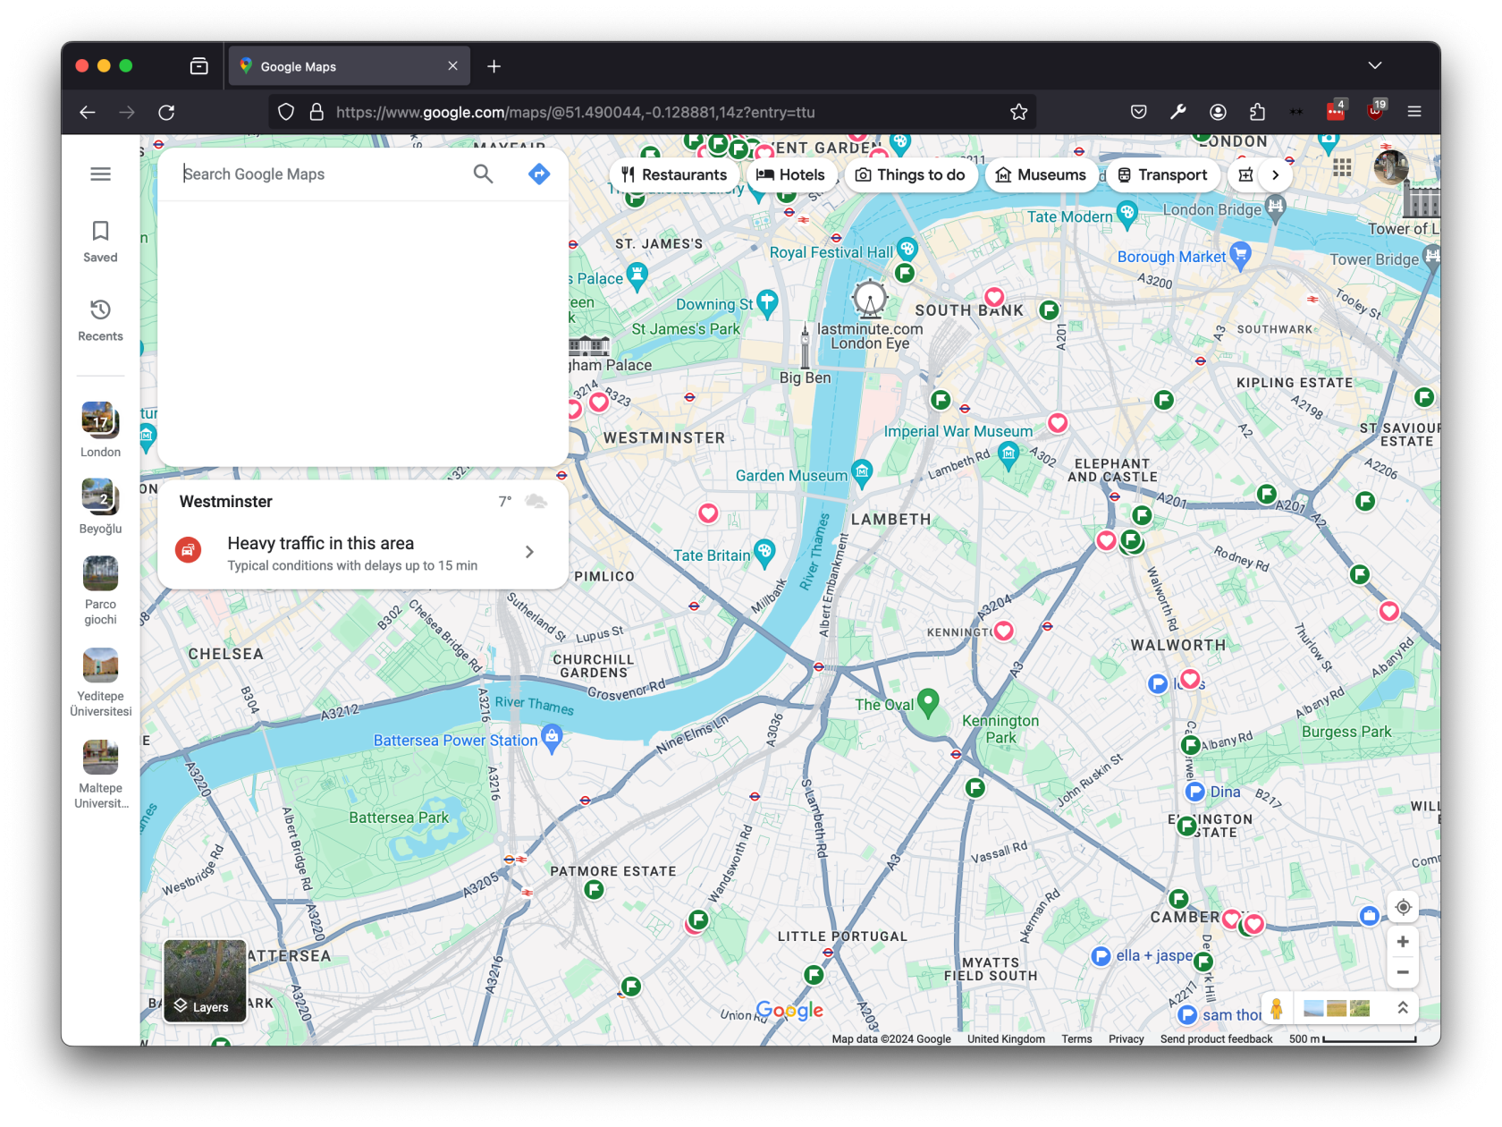Click the Big Ben landmark label

tap(805, 377)
